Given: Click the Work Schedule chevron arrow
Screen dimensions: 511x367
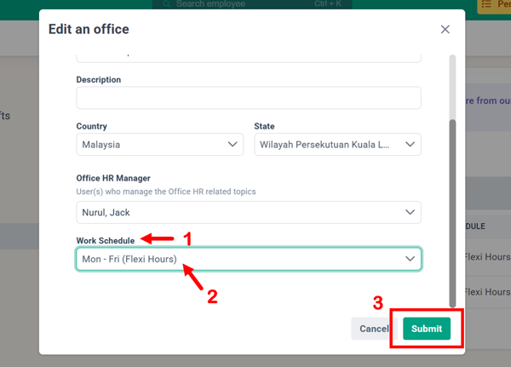Looking at the screenshot, I should click(x=411, y=259).
